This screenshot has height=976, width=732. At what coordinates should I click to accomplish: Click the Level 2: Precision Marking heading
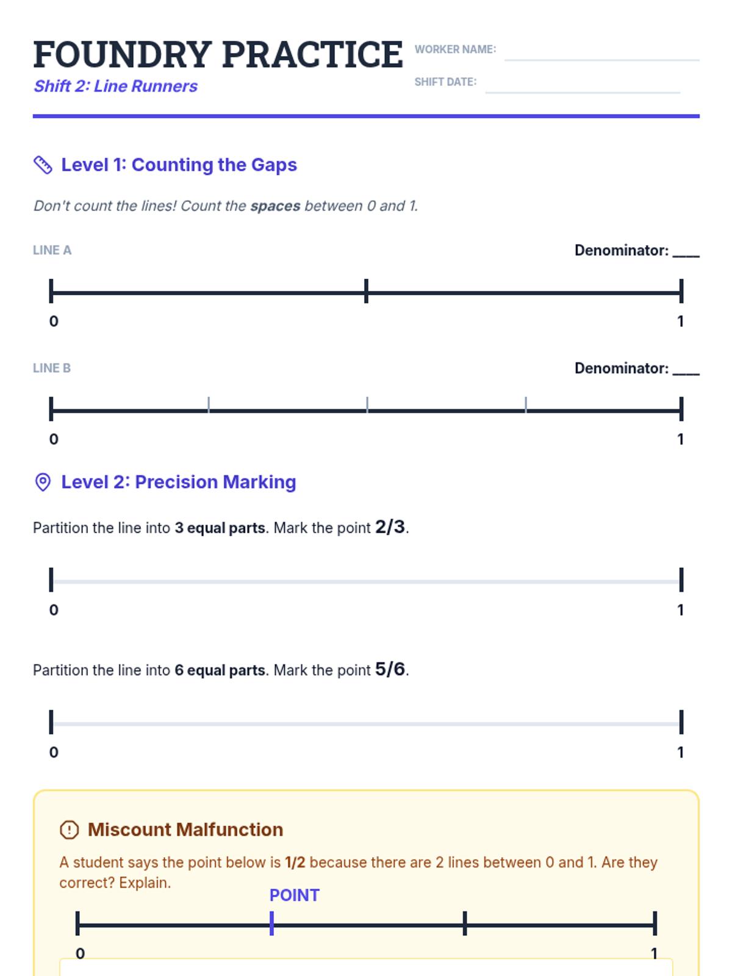pos(178,482)
